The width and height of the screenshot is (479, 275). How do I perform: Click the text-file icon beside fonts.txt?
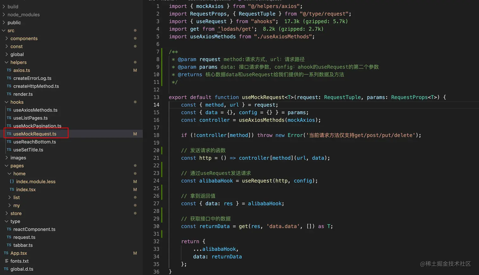[x=6, y=261]
